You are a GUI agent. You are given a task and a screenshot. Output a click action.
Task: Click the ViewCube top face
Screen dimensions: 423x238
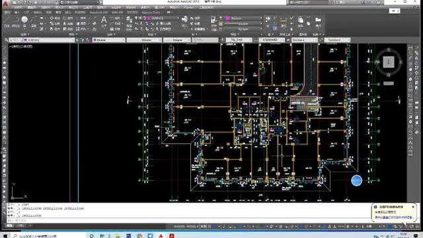point(389,62)
